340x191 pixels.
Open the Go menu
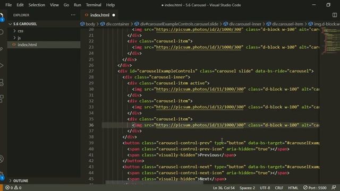coord(66,5)
